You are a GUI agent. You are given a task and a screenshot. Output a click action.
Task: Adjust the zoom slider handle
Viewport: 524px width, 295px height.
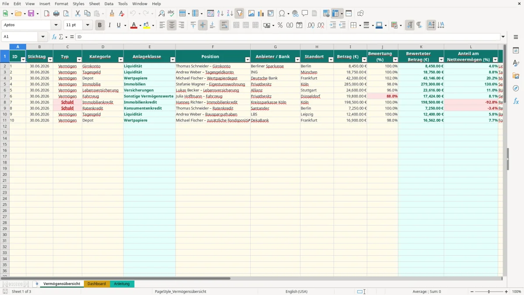click(x=489, y=292)
